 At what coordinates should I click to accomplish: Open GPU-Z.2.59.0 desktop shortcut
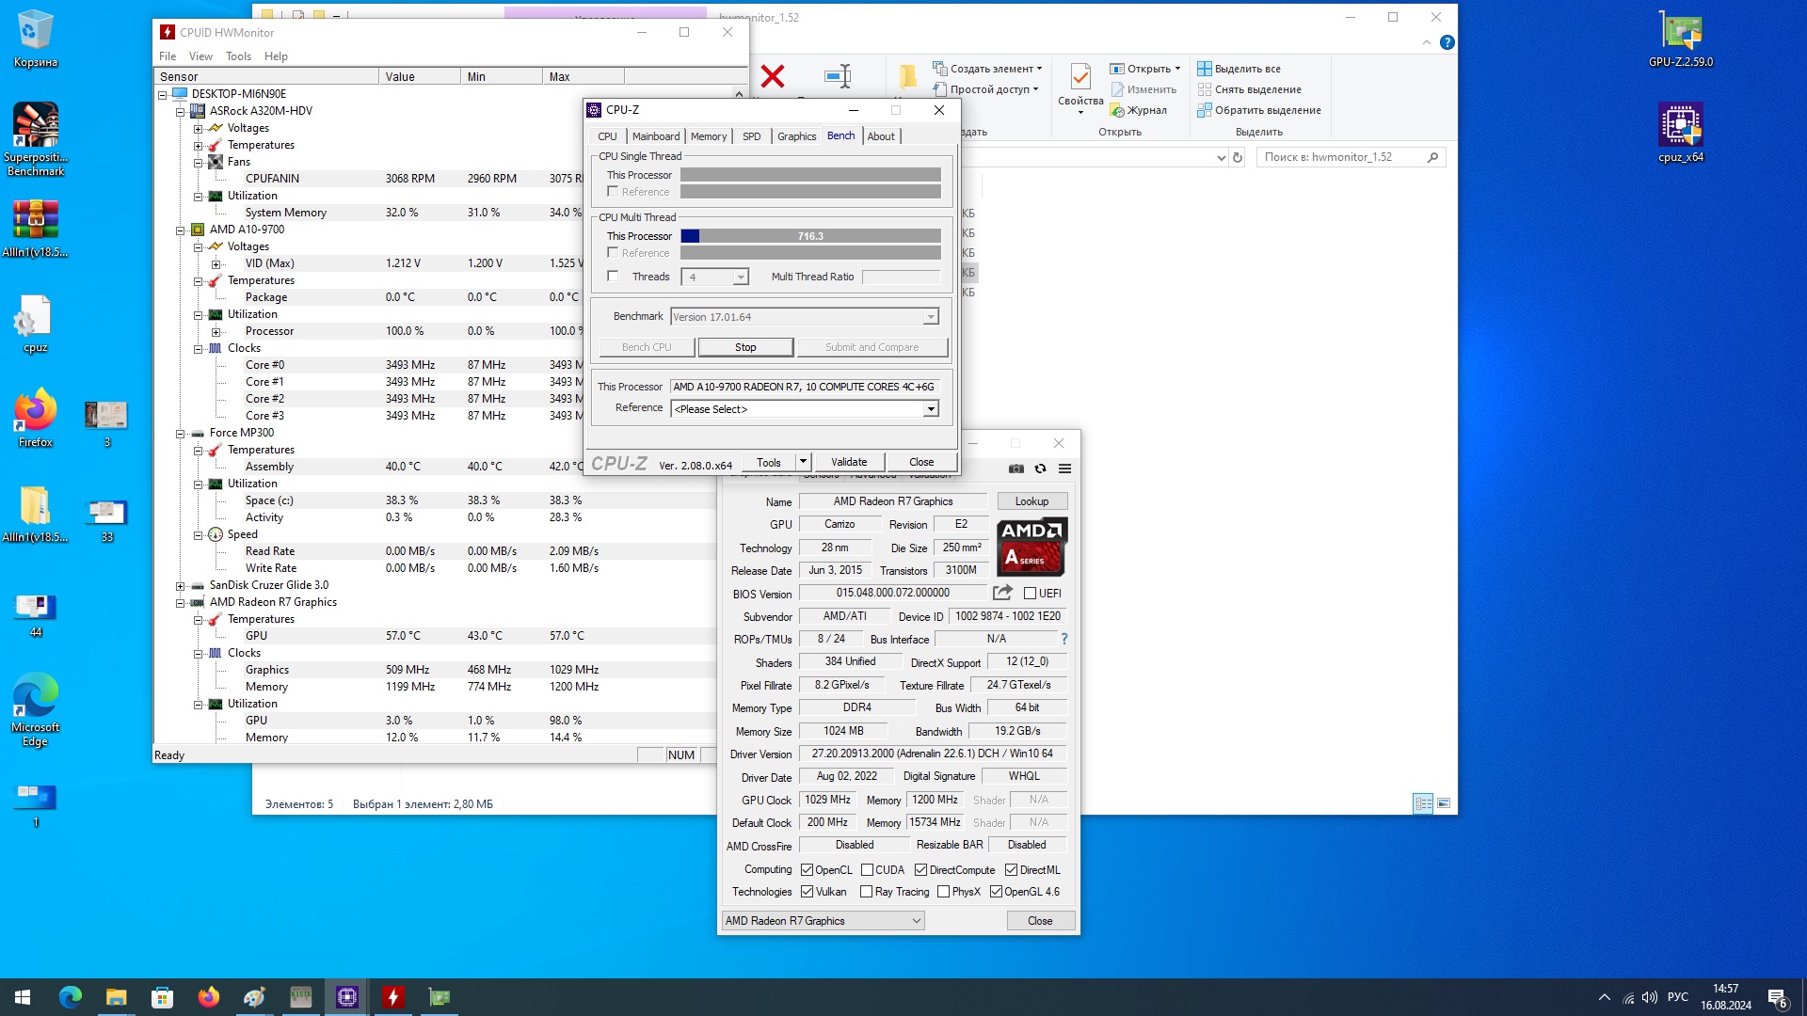(x=1681, y=33)
